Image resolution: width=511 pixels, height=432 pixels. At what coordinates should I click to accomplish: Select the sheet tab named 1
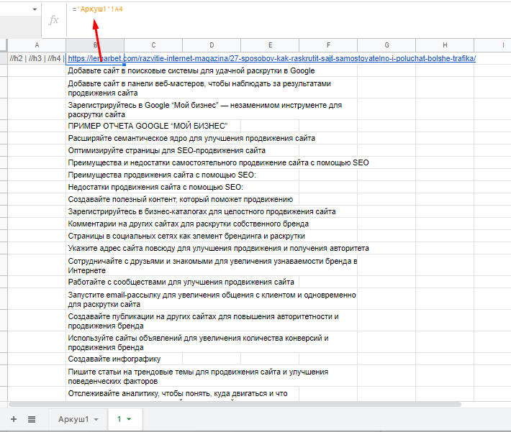(x=118, y=419)
